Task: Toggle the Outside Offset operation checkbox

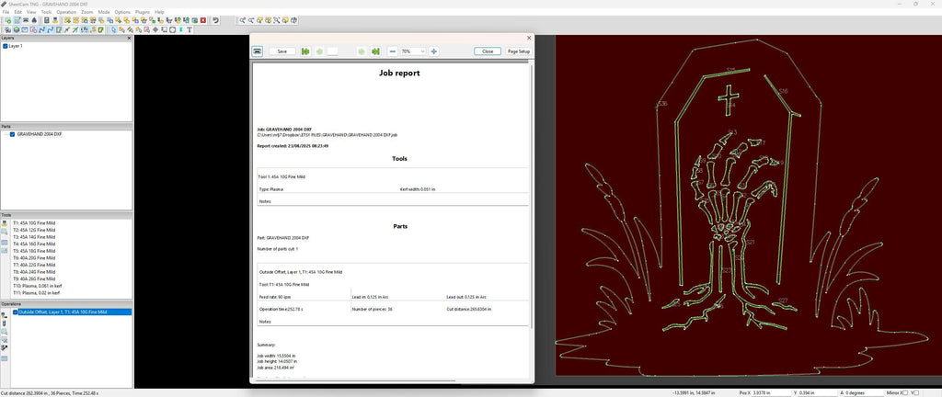Action: click(16, 312)
